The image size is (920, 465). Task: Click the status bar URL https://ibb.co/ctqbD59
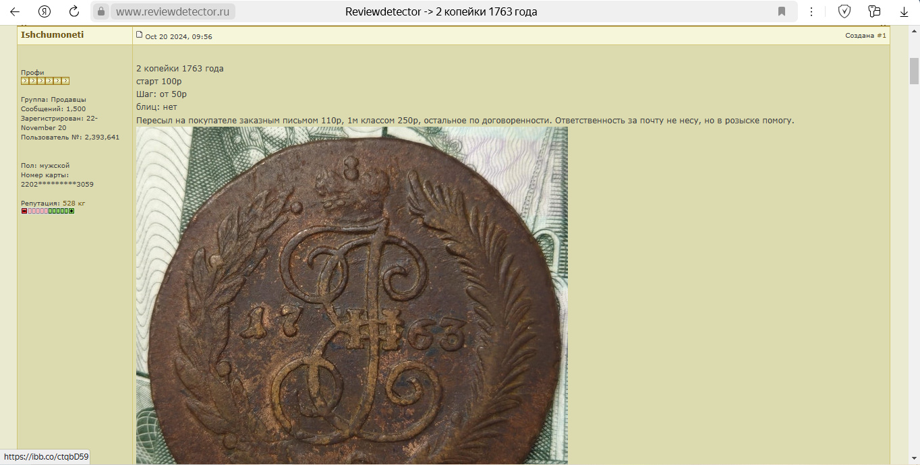click(x=46, y=457)
